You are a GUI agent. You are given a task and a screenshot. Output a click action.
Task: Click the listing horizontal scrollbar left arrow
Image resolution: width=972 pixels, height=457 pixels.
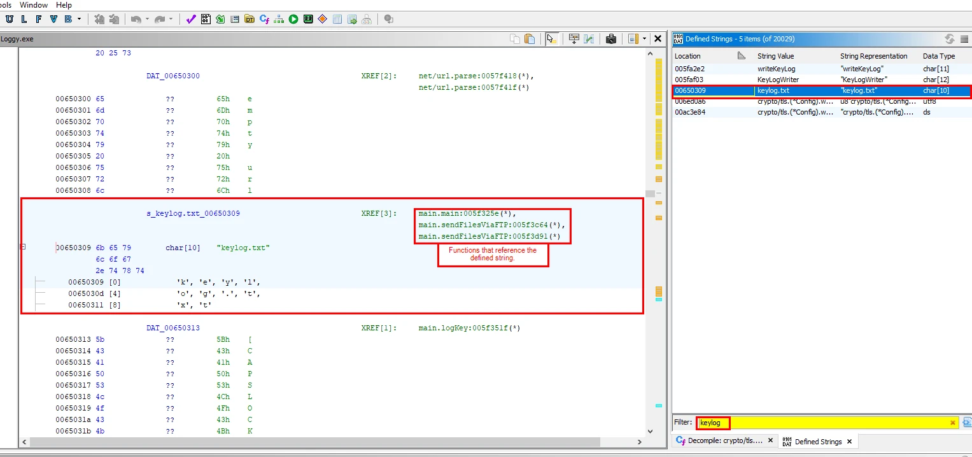pos(24,441)
